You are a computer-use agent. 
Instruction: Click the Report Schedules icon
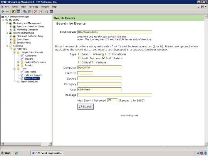pos(18,82)
